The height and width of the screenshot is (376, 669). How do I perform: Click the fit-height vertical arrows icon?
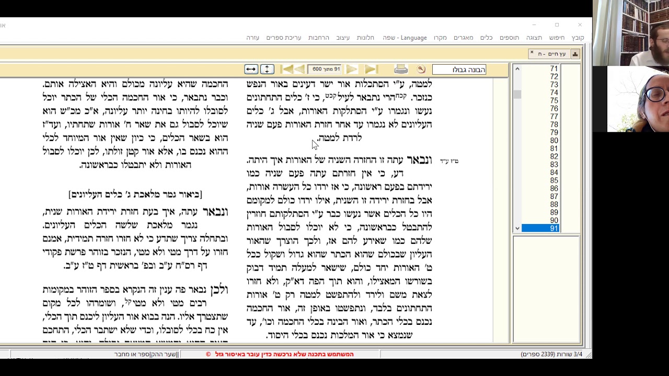[x=267, y=69]
